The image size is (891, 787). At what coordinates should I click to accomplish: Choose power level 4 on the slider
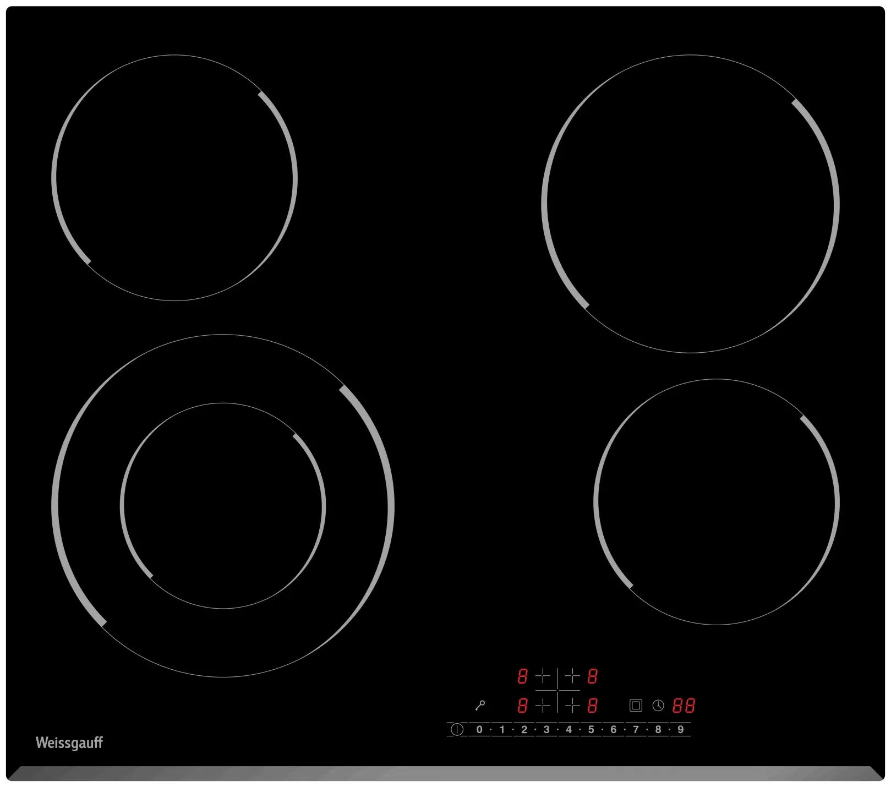click(x=569, y=729)
